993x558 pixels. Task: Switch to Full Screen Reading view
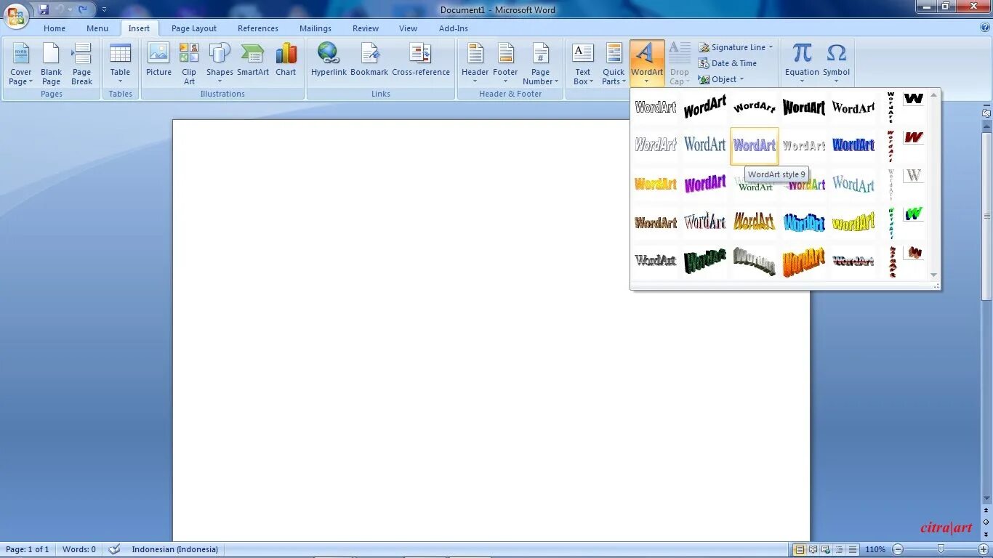click(813, 550)
